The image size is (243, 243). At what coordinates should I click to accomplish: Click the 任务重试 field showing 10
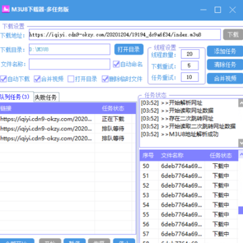click(190, 77)
